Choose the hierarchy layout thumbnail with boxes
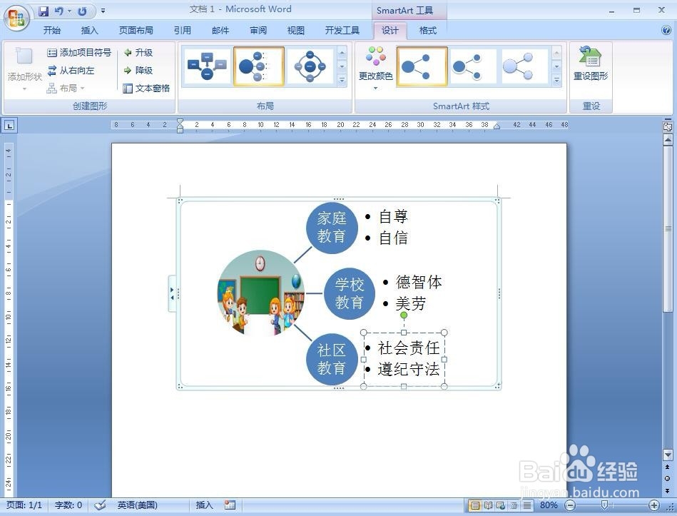Screen dimensions: 677x516 (208, 66)
